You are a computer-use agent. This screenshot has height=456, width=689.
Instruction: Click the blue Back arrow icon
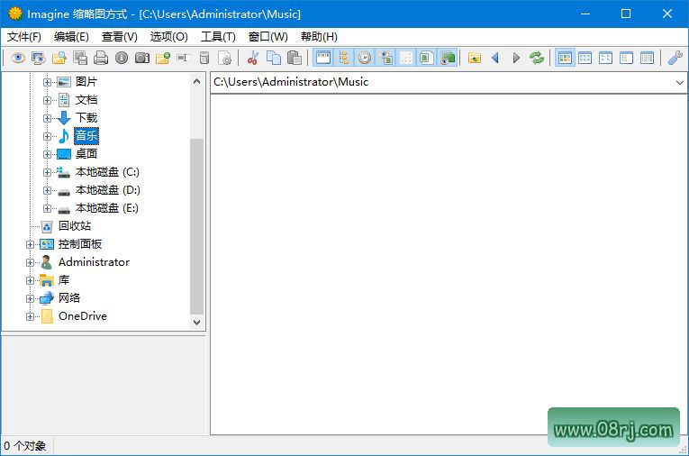(495, 58)
